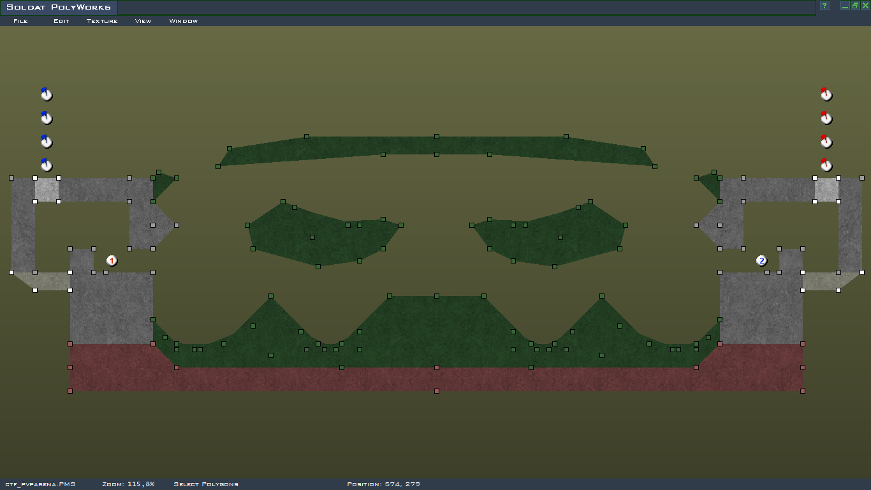Screen dimensions: 871x490
Task: Click the highlighted light grey square polygon on right
Action: pyautogui.click(x=826, y=189)
